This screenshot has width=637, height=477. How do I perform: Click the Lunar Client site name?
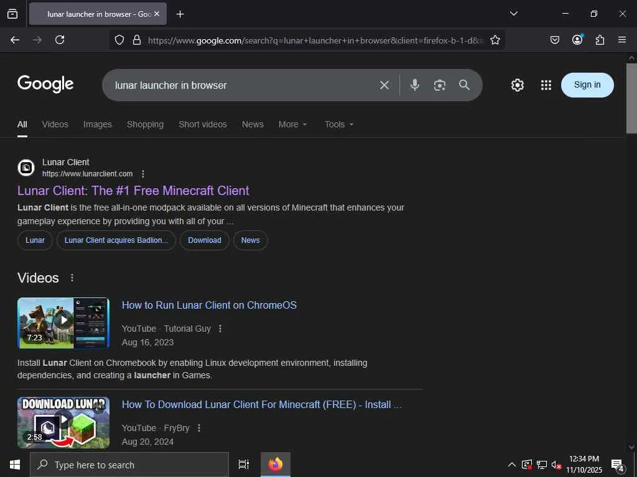pyautogui.click(x=65, y=162)
